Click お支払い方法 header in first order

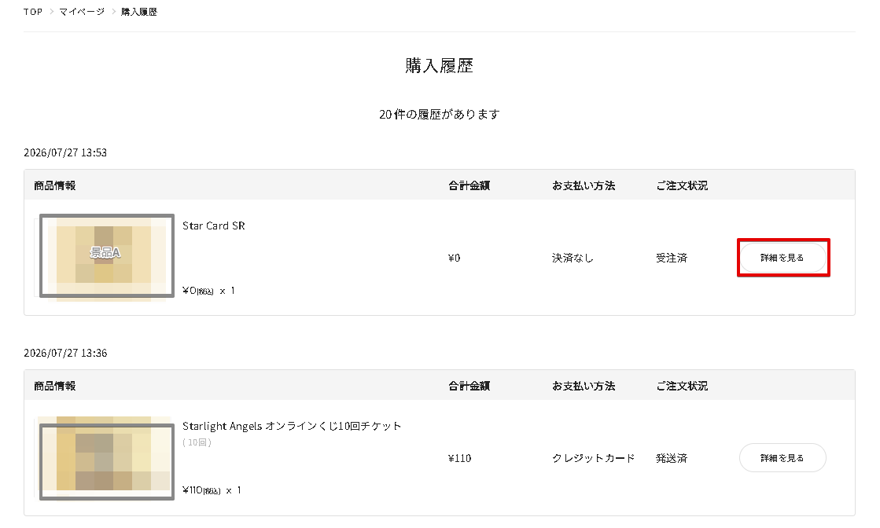(x=584, y=185)
